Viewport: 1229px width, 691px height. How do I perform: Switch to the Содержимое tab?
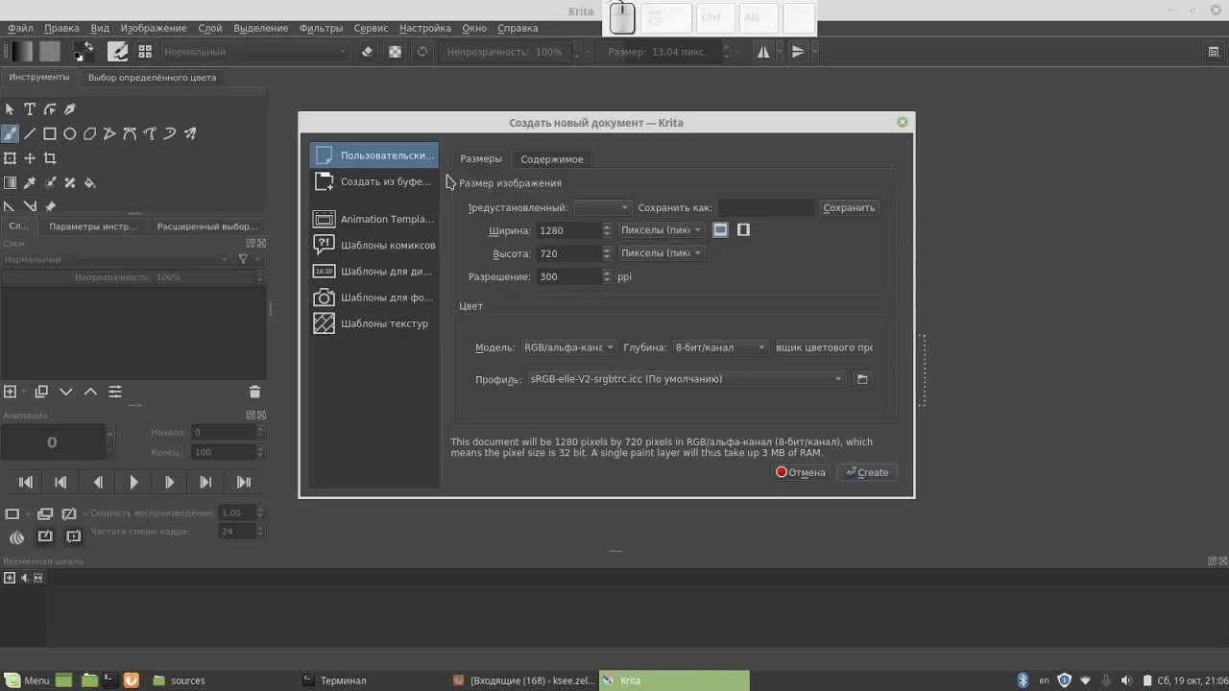coord(552,159)
